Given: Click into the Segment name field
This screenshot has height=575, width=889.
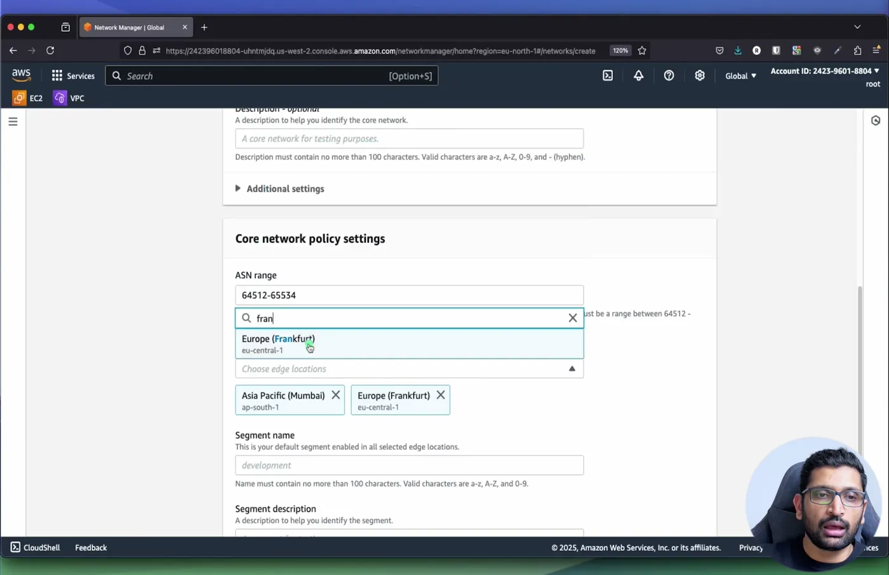Looking at the screenshot, I should [409, 465].
